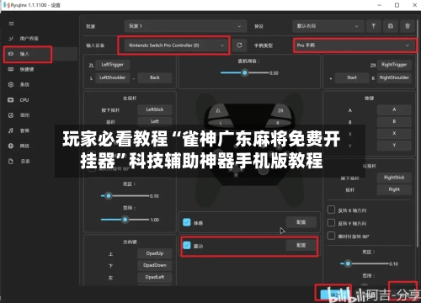
Task: Rebind left stick mapping Left
Action: click(x=155, y=121)
